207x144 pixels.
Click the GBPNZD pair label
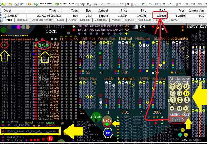point(44,118)
